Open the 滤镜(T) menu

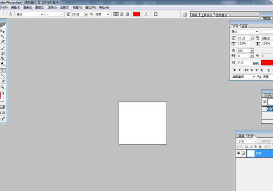[x=64, y=8]
